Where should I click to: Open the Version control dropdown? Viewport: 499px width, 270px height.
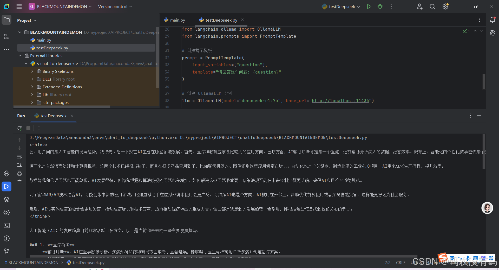click(115, 6)
